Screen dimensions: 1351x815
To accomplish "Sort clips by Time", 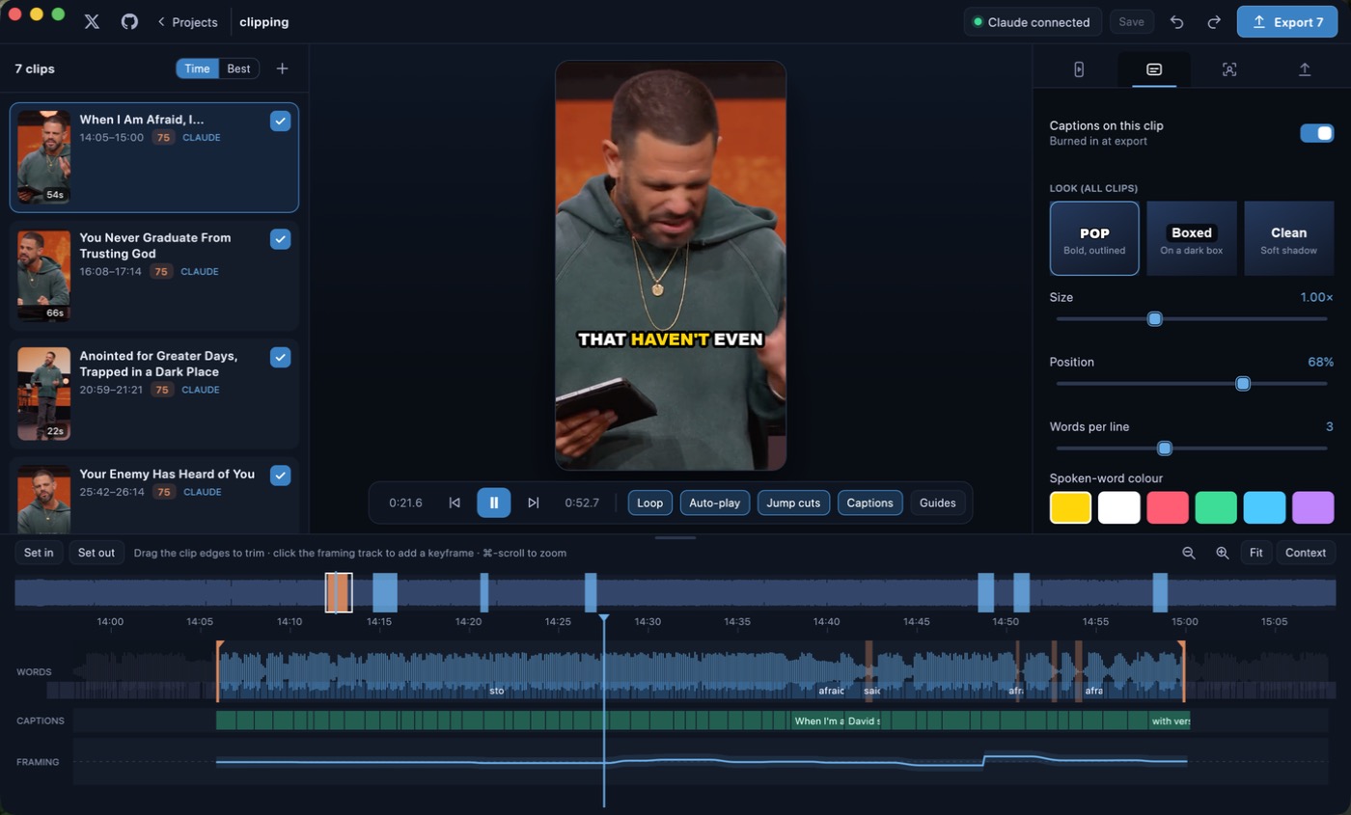I will [197, 68].
